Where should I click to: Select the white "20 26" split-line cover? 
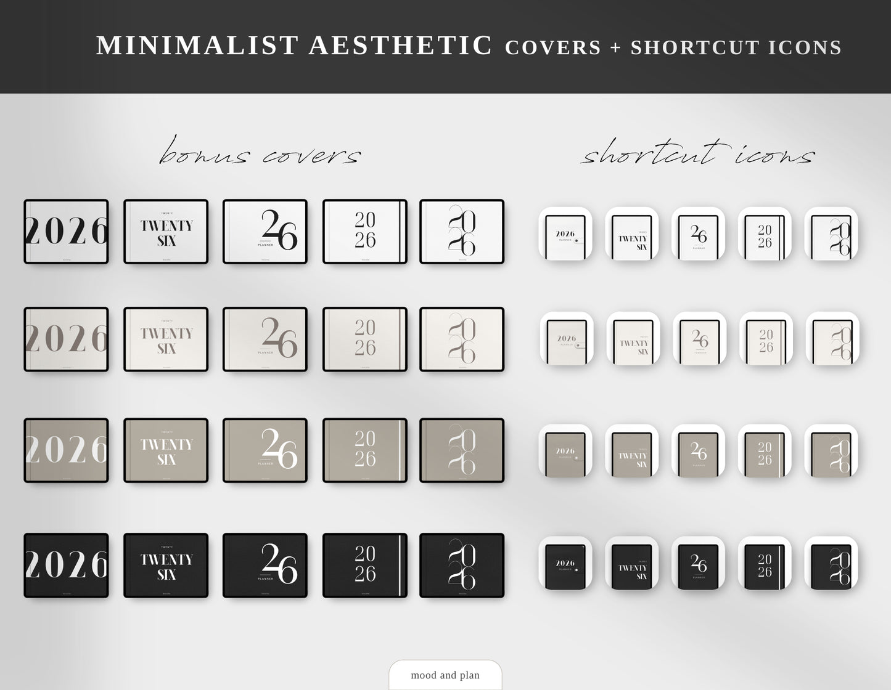[x=364, y=233]
